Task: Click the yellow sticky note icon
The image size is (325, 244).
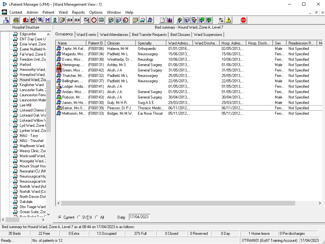Action: pyautogui.click(x=135, y=20)
